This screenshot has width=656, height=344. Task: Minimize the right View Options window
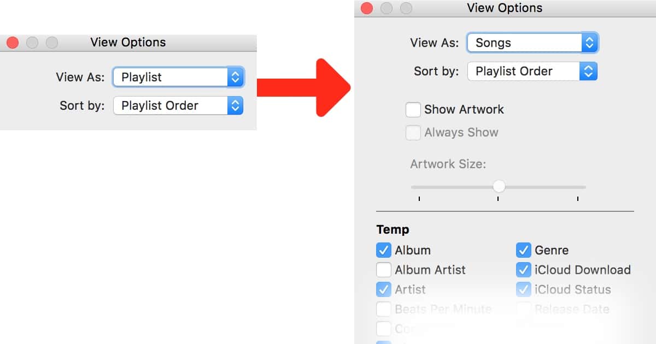coord(386,8)
